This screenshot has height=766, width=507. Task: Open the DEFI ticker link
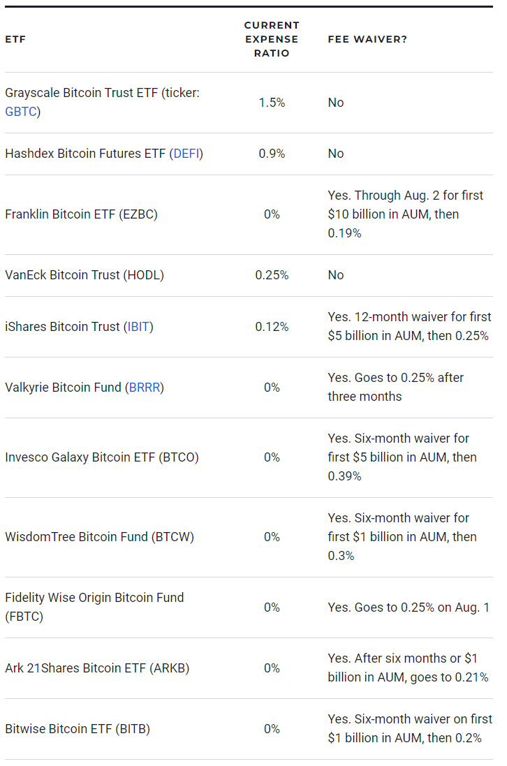pyautogui.click(x=186, y=154)
